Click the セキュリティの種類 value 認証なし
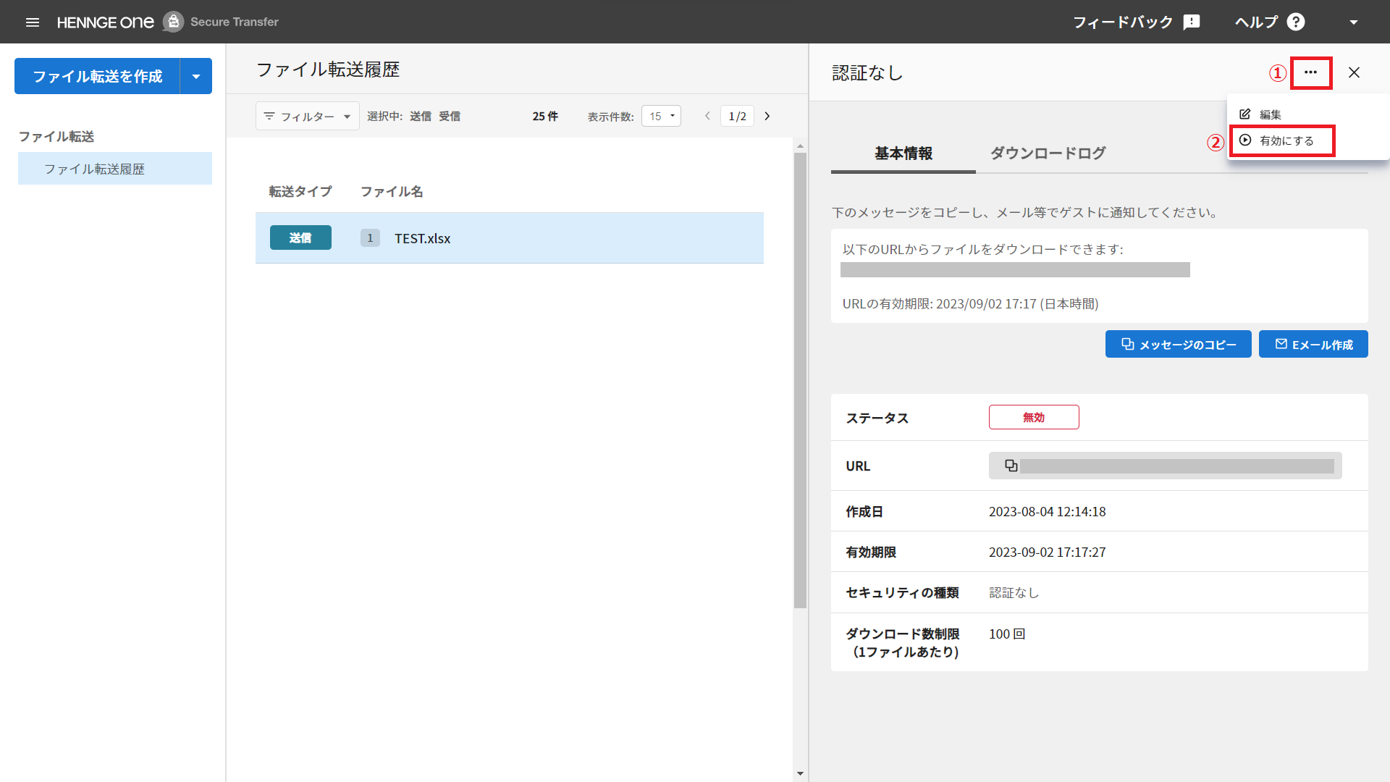 click(x=1014, y=592)
